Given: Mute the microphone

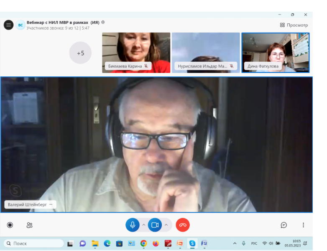Looking at the screenshot, I should 133,225.
